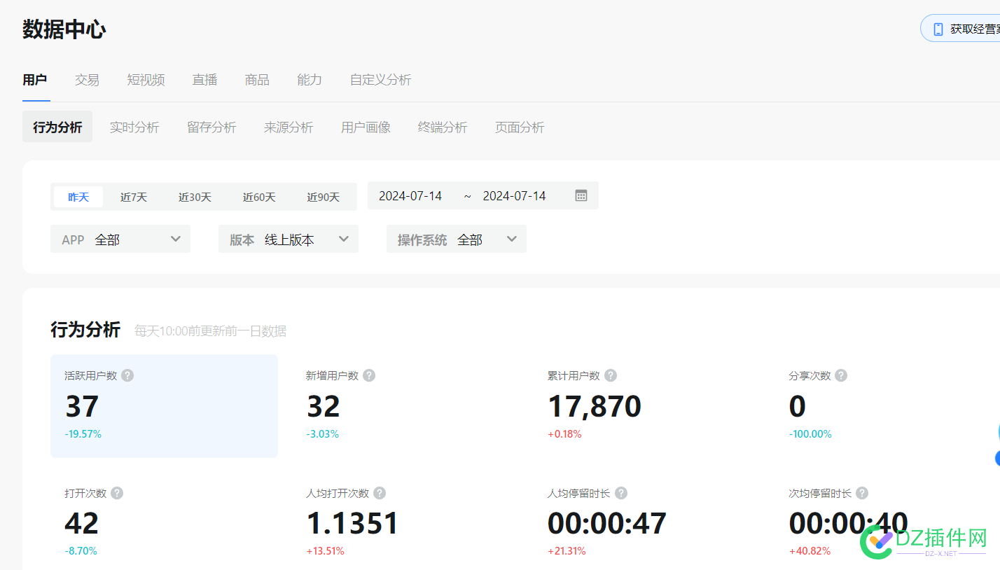Choose the 近30天 time range

coord(195,197)
